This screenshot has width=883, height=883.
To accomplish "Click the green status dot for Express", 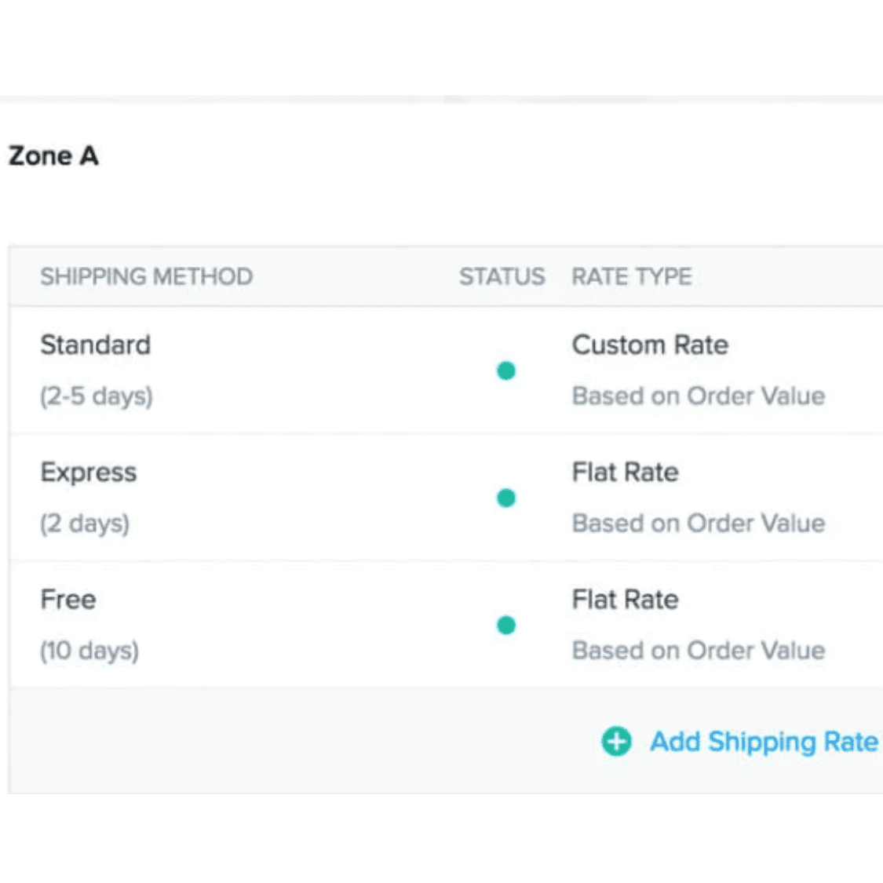I will 506,498.
